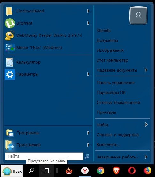The height and width of the screenshot is (177, 155).
Task: Open Панель управления menu entry
Action: 122,83
